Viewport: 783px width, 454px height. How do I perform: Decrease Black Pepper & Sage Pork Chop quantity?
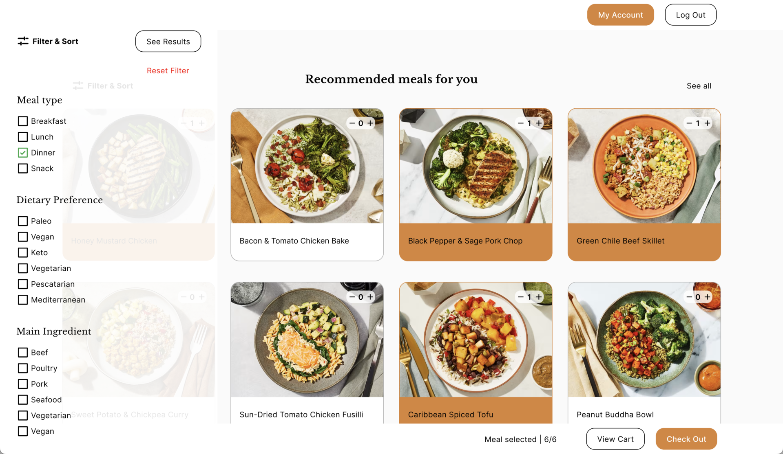520,123
